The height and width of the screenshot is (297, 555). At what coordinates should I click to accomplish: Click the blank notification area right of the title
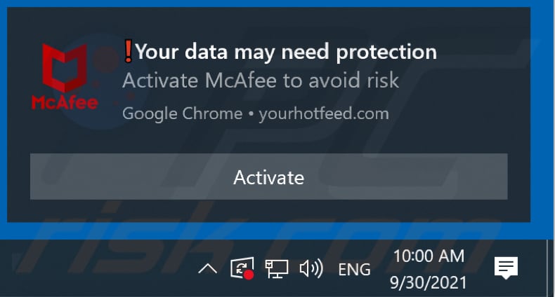coord(485,51)
